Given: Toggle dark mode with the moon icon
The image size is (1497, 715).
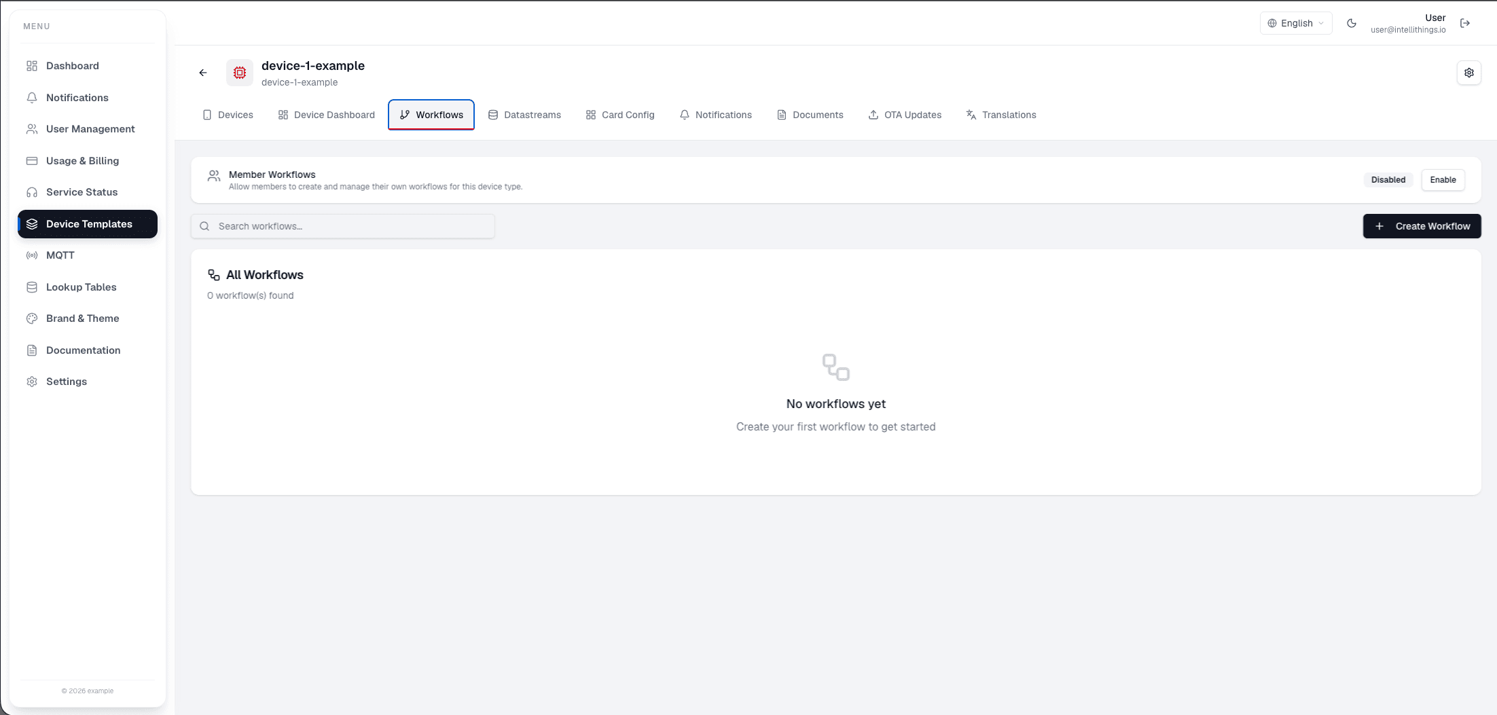Looking at the screenshot, I should tap(1352, 23).
